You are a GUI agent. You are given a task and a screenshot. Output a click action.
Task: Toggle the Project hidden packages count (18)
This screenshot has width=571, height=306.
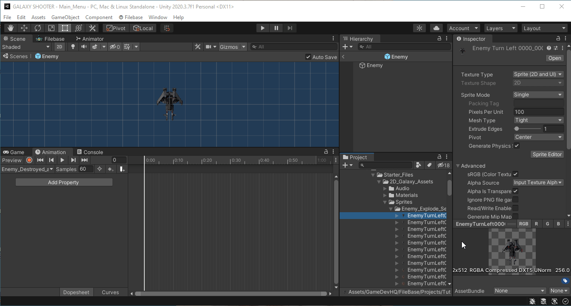point(444,165)
